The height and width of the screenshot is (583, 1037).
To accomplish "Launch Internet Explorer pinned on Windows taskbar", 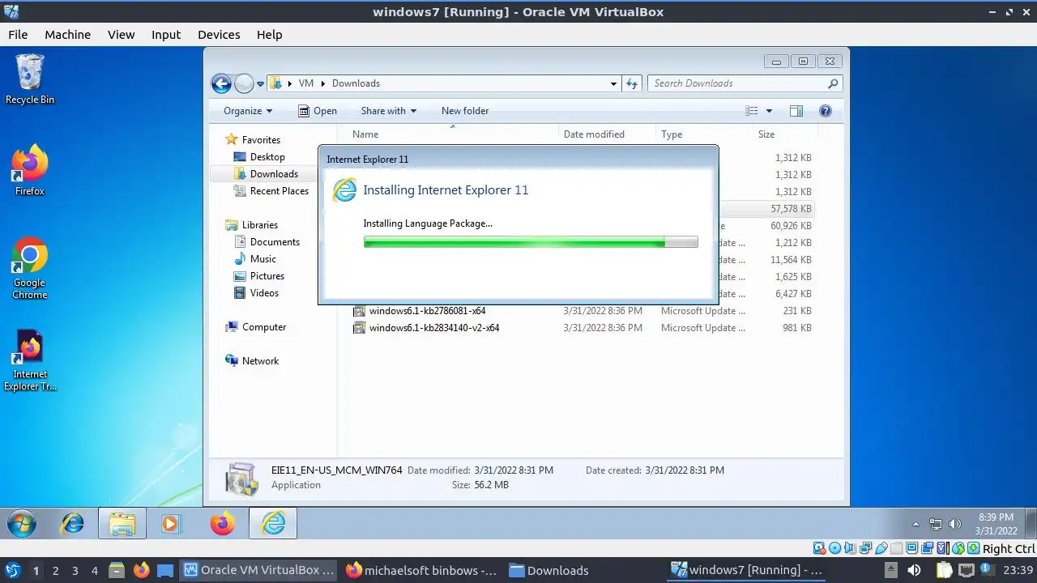I will [x=73, y=524].
